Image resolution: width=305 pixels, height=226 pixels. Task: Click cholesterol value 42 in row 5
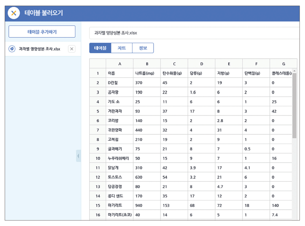pyautogui.click(x=281, y=111)
